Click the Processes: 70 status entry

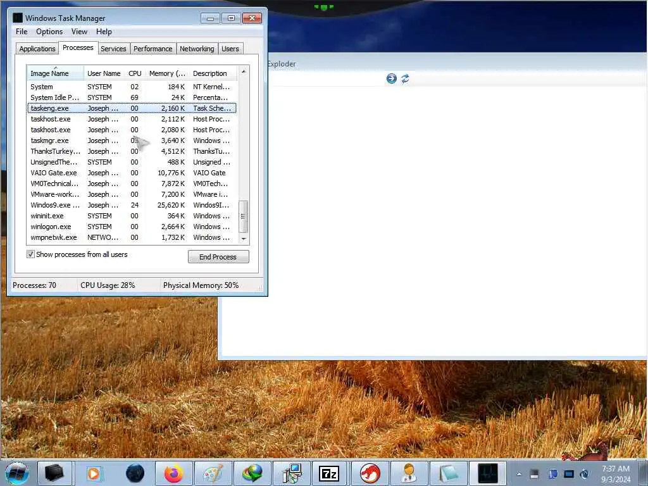point(34,285)
